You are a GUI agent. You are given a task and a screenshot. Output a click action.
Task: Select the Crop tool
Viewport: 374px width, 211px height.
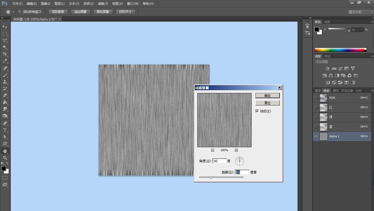(5, 54)
